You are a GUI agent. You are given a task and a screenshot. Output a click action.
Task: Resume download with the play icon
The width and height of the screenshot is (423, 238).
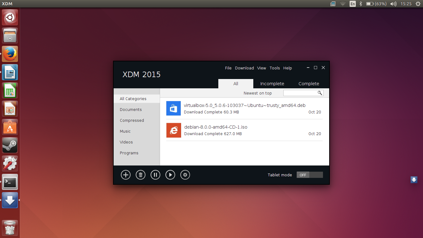click(170, 175)
